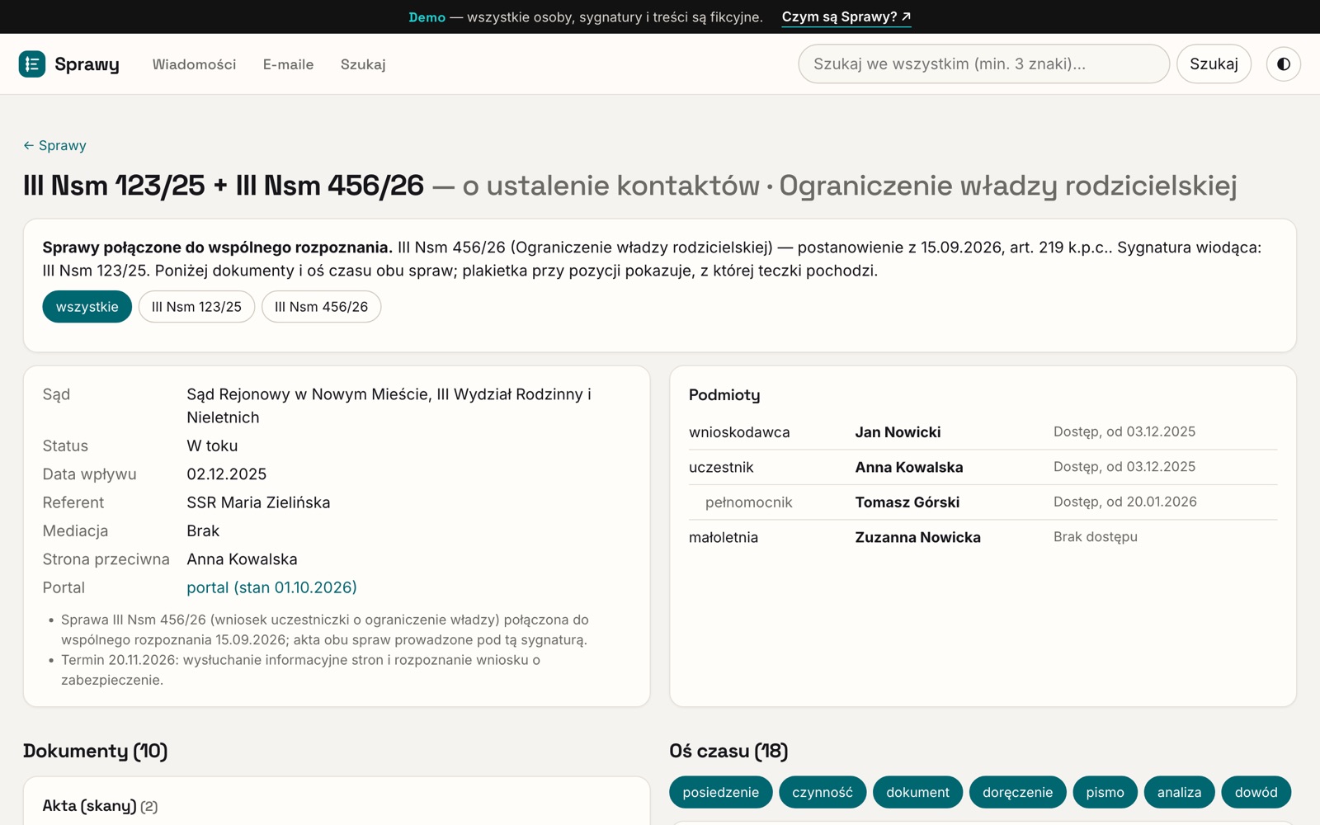The width and height of the screenshot is (1320, 825).
Task: Click the Szukaj search button
Action: coord(1214,64)
